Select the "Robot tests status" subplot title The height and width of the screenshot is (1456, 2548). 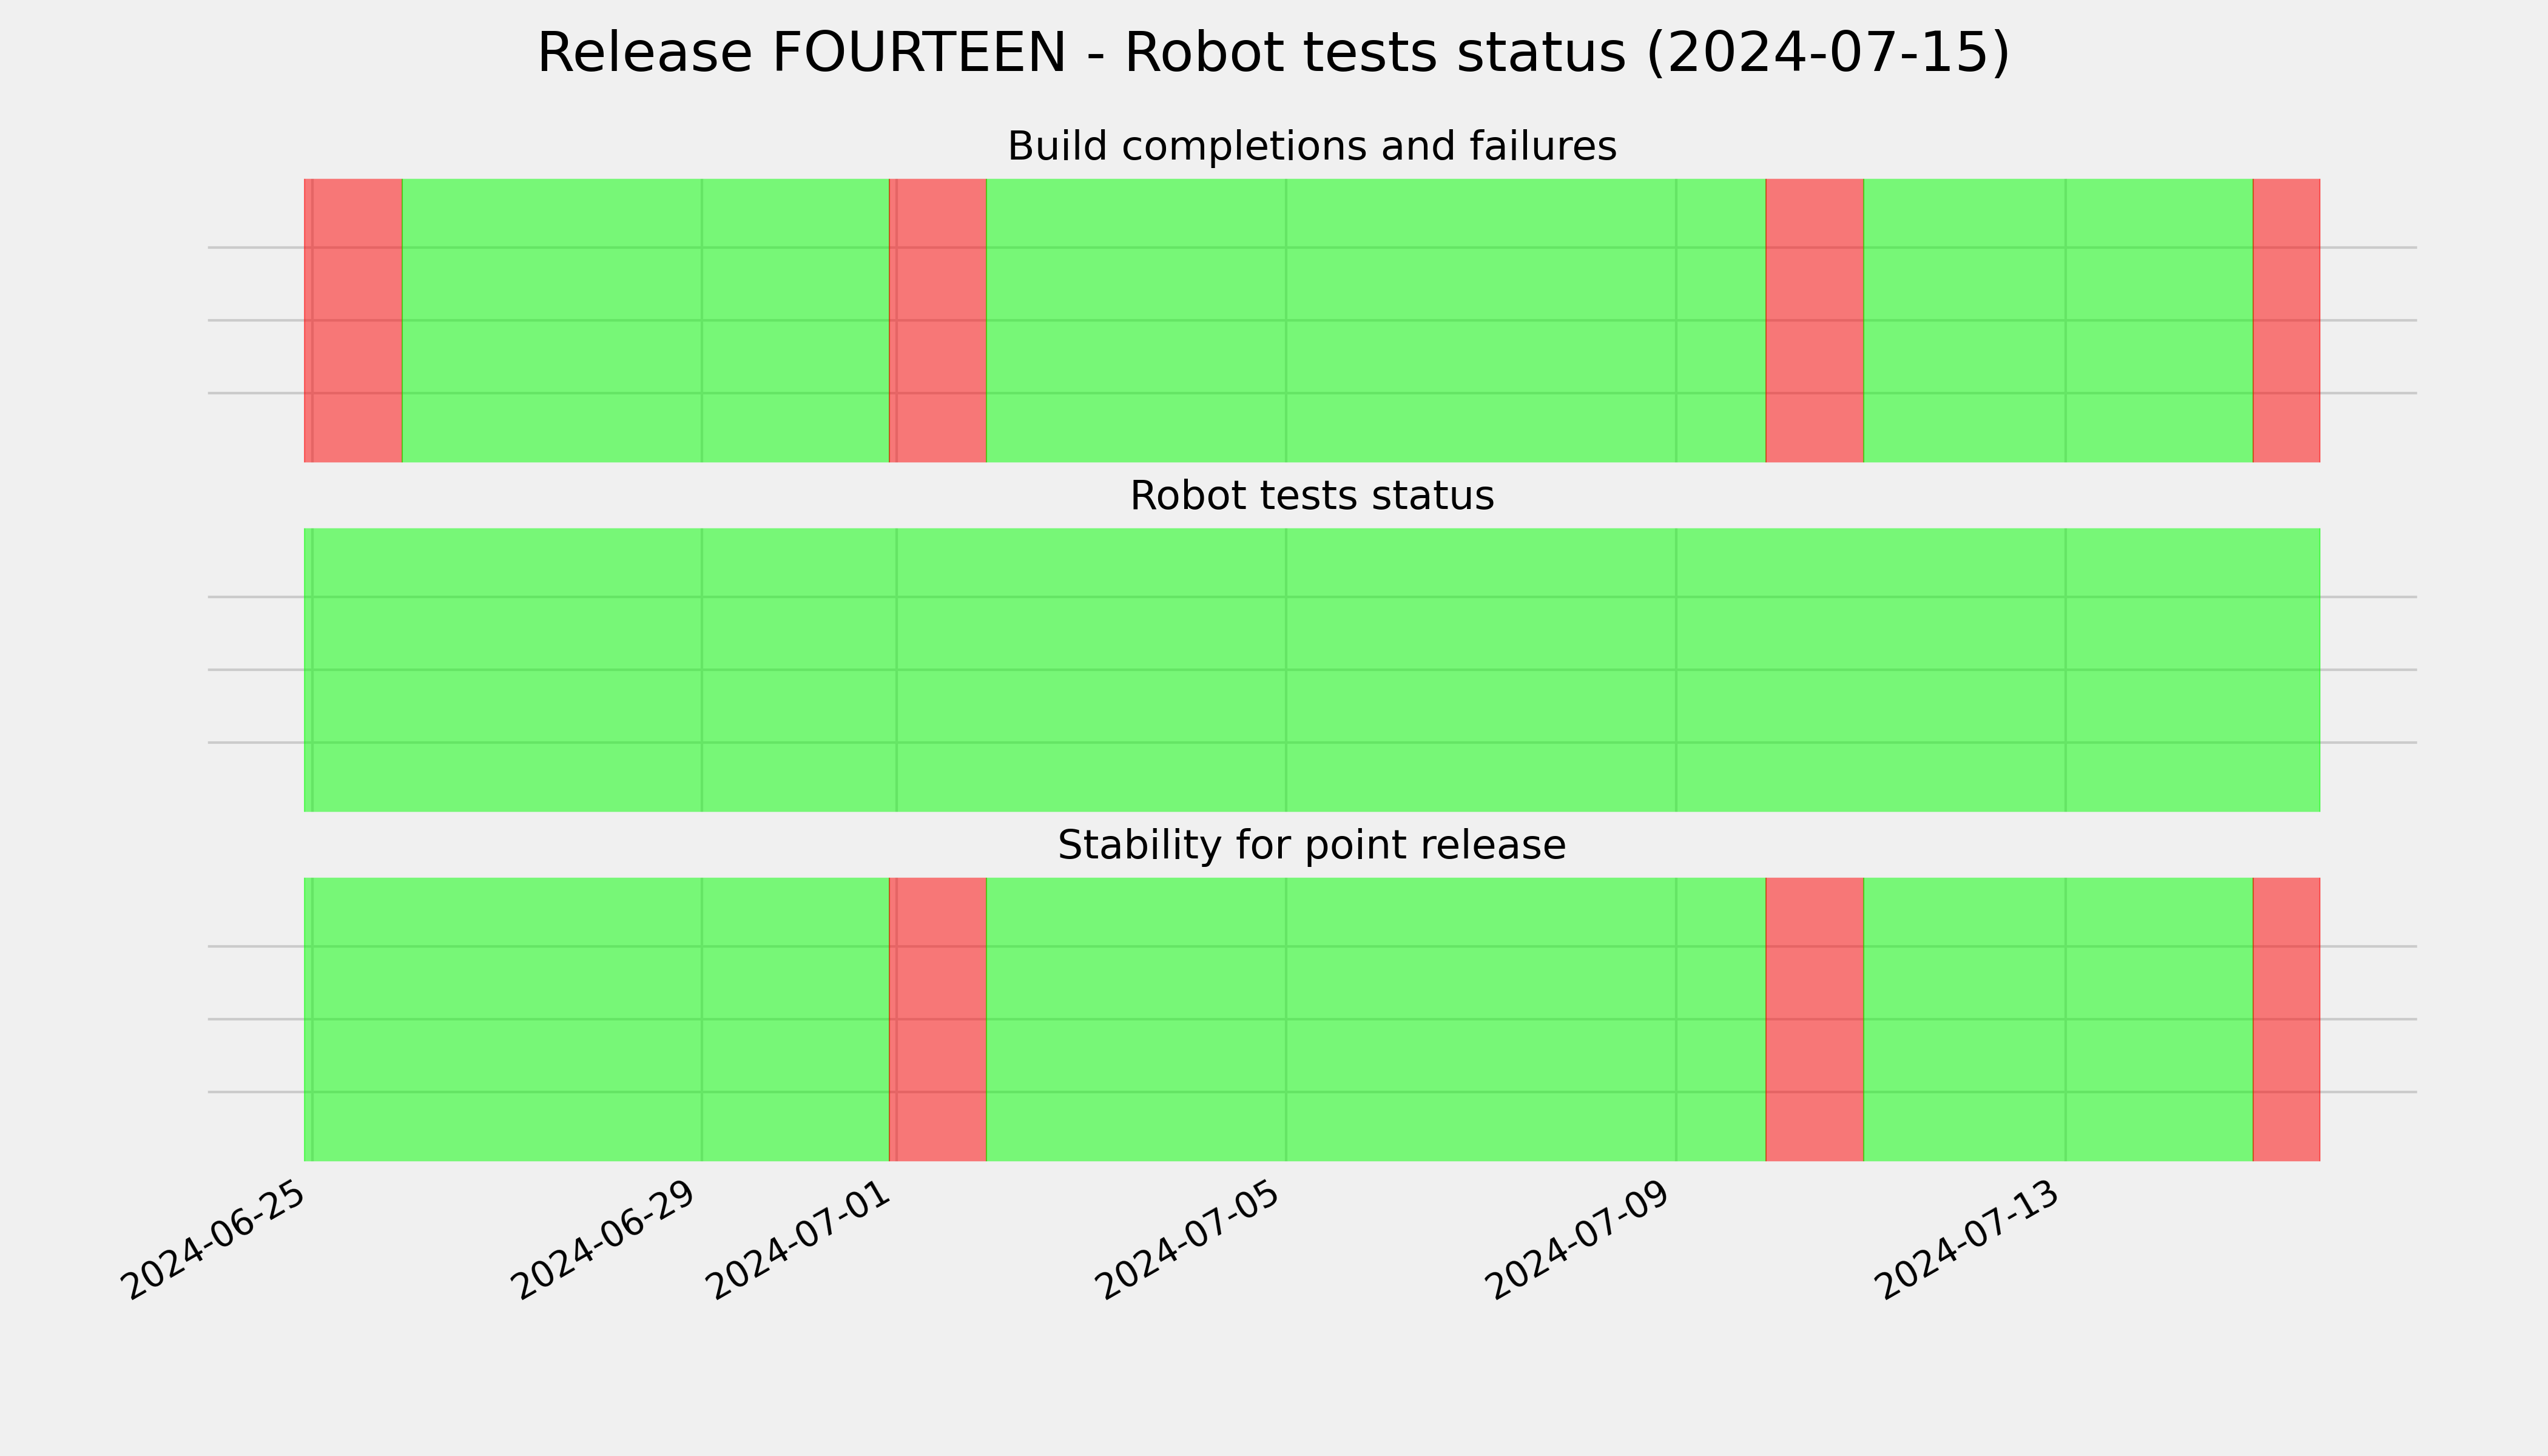1311,496
